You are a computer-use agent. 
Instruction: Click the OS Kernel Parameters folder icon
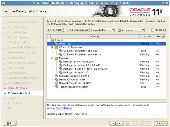[56, 47]
